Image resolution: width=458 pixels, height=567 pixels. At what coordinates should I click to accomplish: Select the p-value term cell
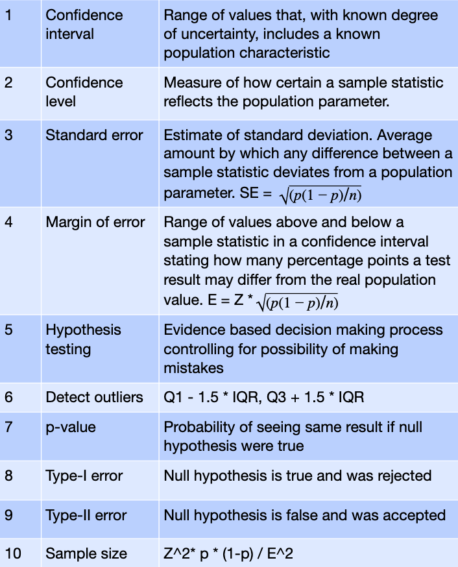coord(100,437)
